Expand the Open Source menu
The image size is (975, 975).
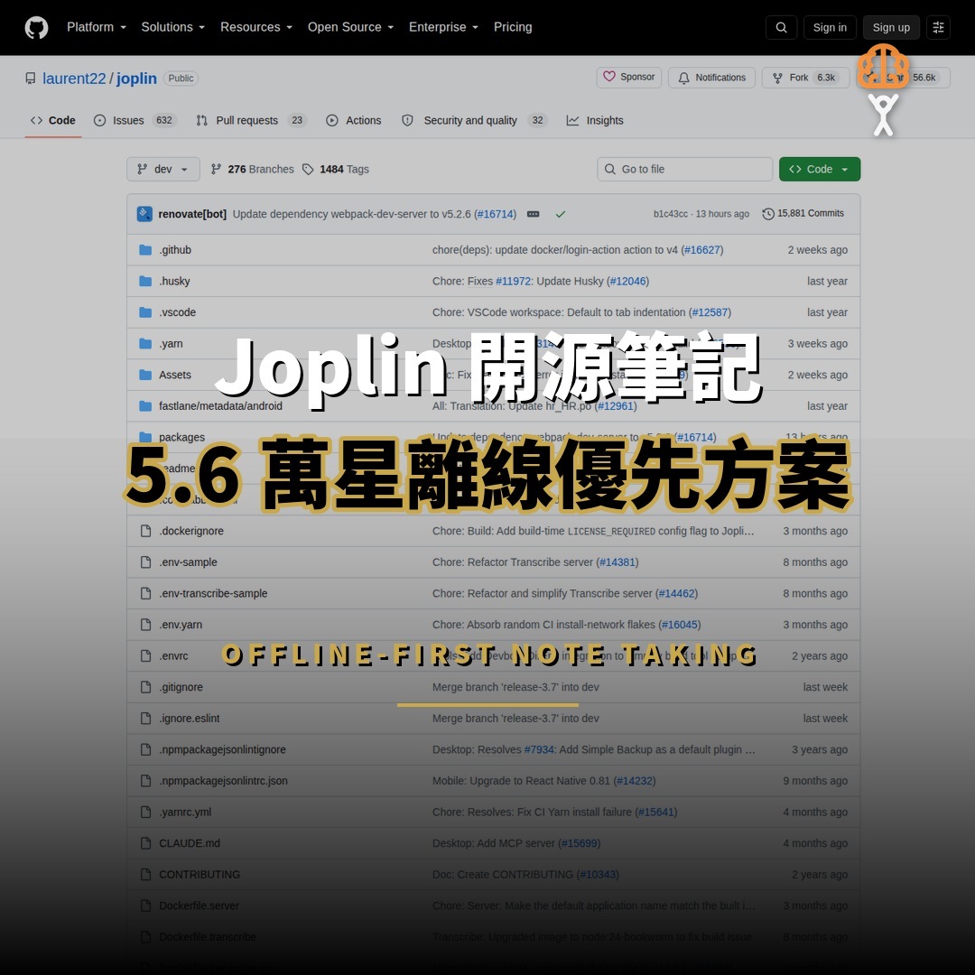click(350, 27)
